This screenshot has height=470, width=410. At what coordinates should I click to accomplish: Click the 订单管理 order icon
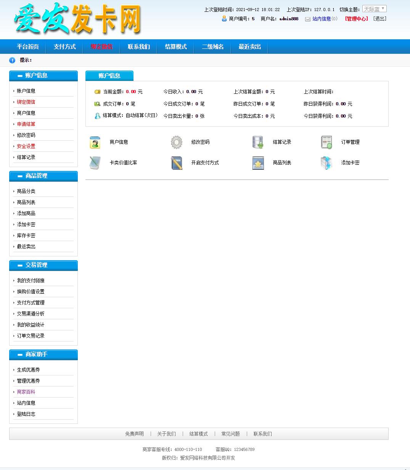tap(326, 142)
